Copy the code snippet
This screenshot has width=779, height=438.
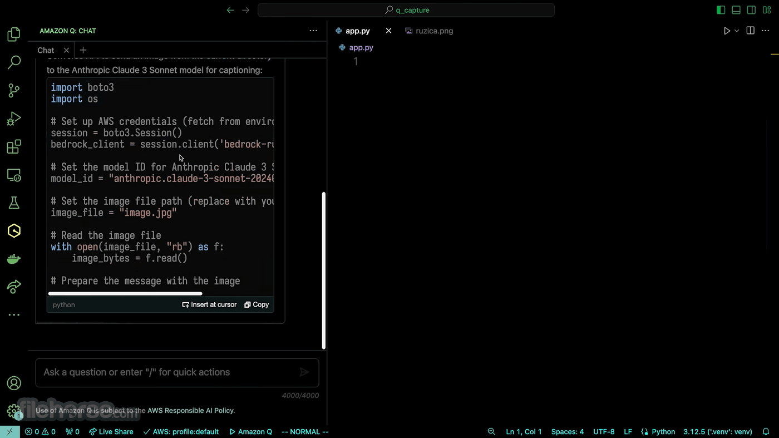click(x=257, y=304)
